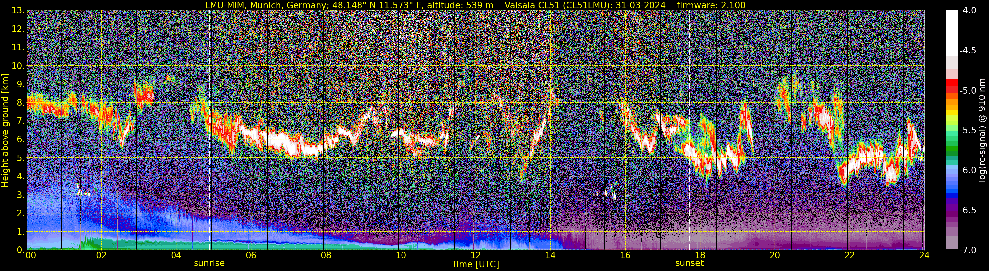Click the height axis tick '12.'

coord(18,29)
